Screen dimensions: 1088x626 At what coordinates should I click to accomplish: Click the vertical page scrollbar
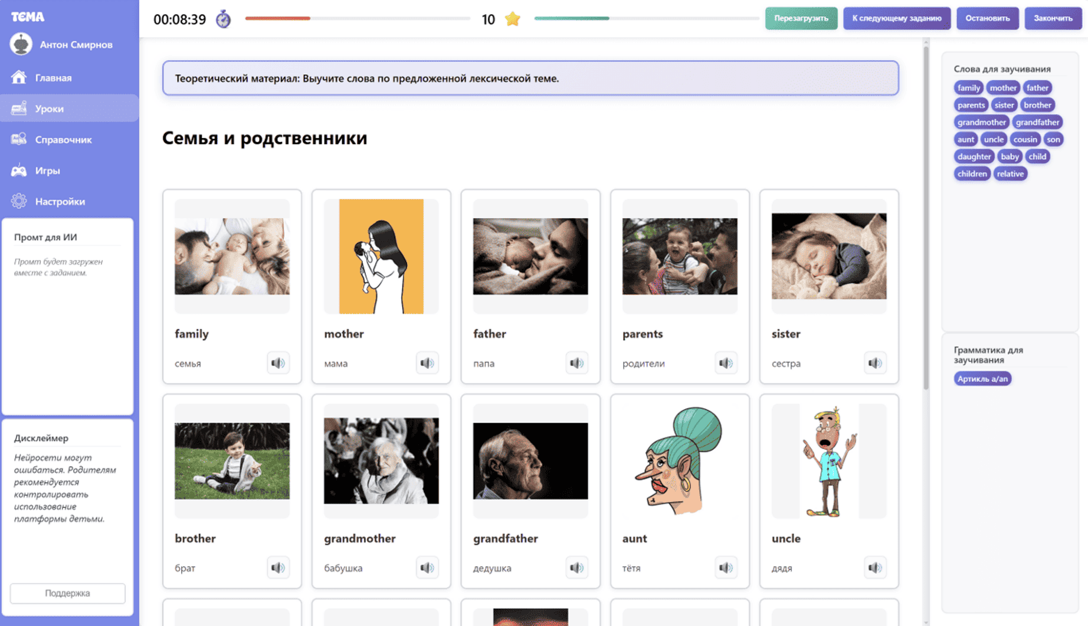pos(926,218)
